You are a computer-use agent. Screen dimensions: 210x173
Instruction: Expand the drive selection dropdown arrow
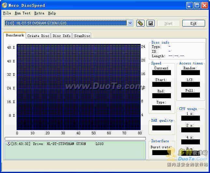130,23
